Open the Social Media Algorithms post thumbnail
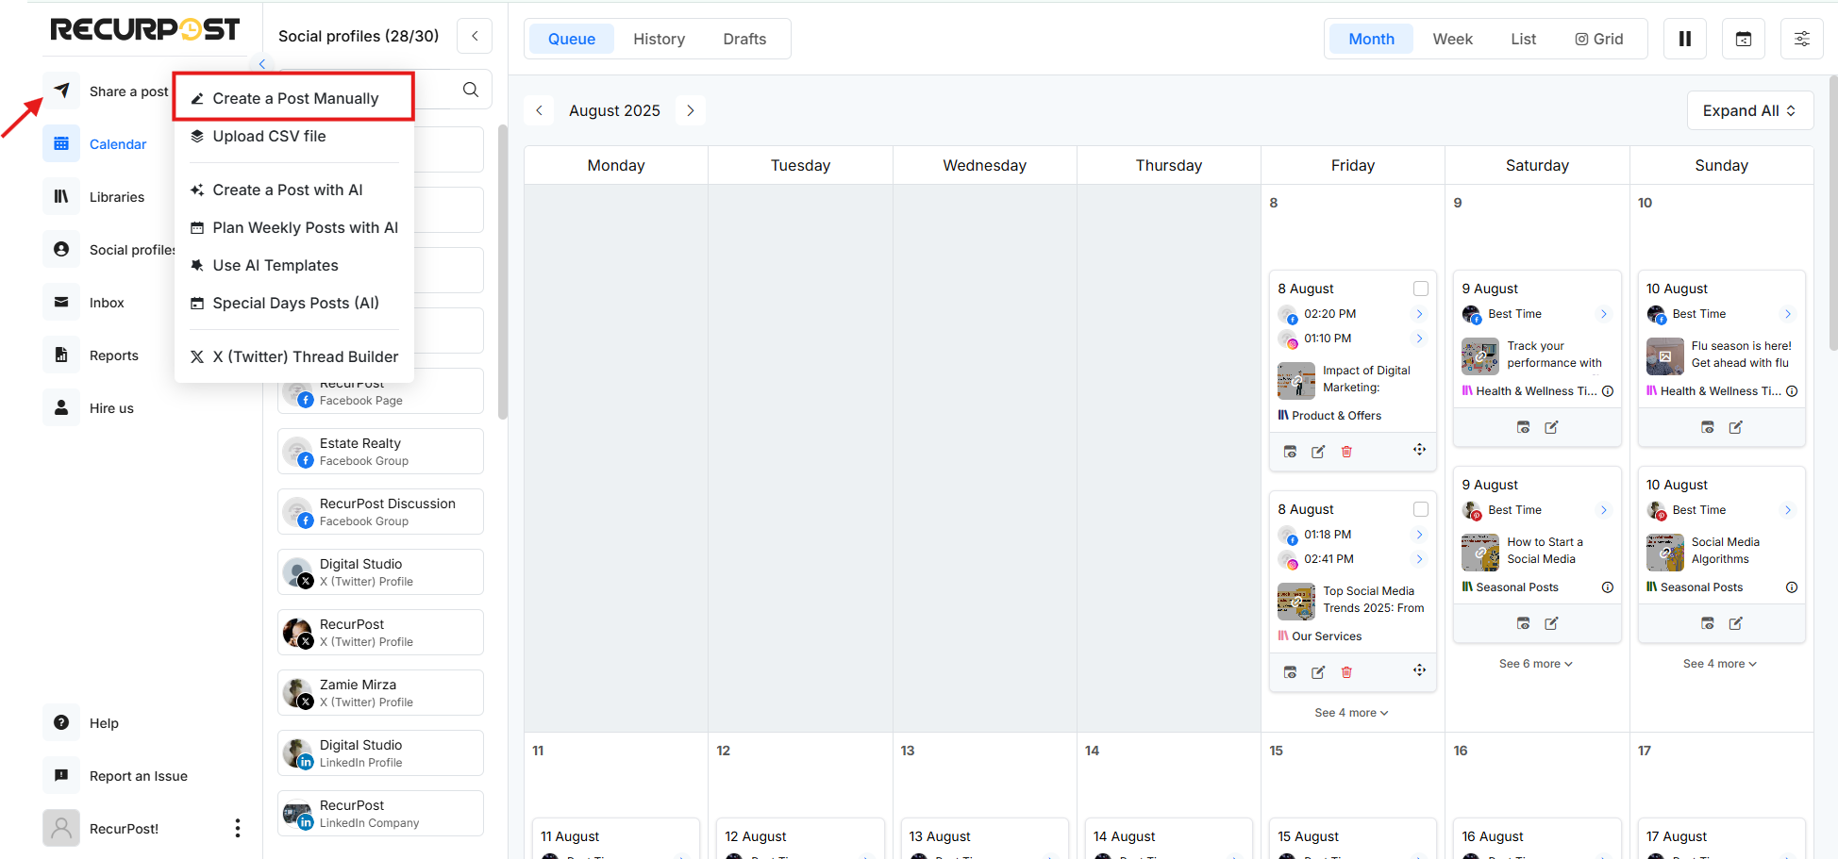This screenshot has height=859, width=1838. click(1664, 553)
